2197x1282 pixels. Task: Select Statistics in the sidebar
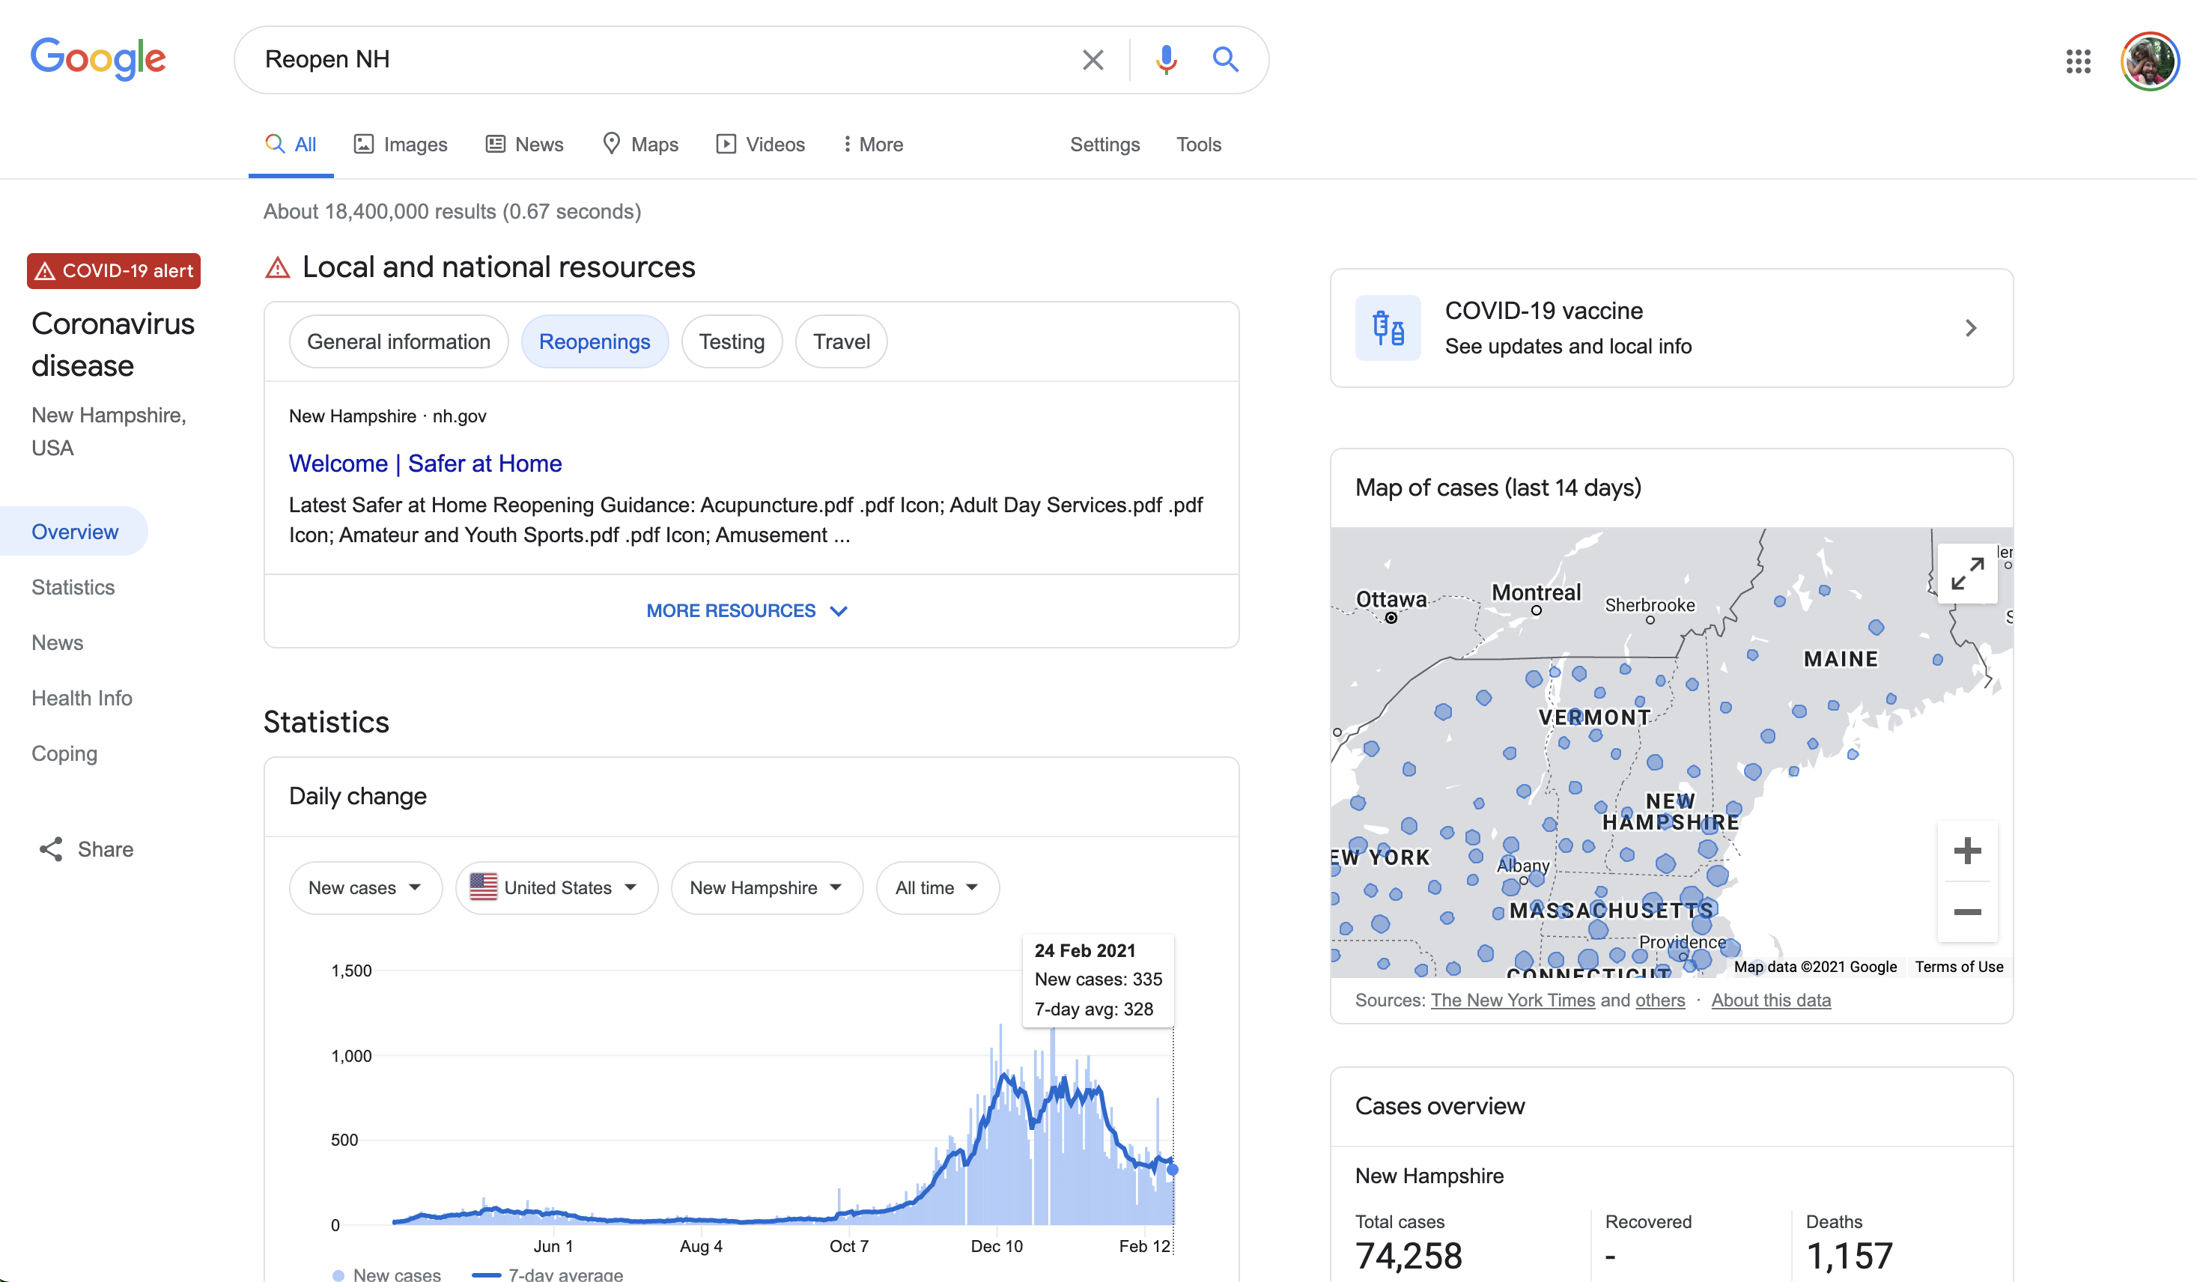coord(73,587)
